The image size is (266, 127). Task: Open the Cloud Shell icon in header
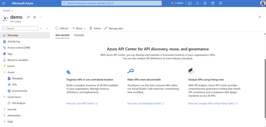point(190,3)
